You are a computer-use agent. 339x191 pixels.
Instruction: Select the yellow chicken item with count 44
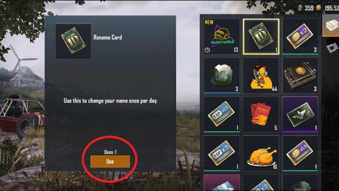click(x=261, y=75)
